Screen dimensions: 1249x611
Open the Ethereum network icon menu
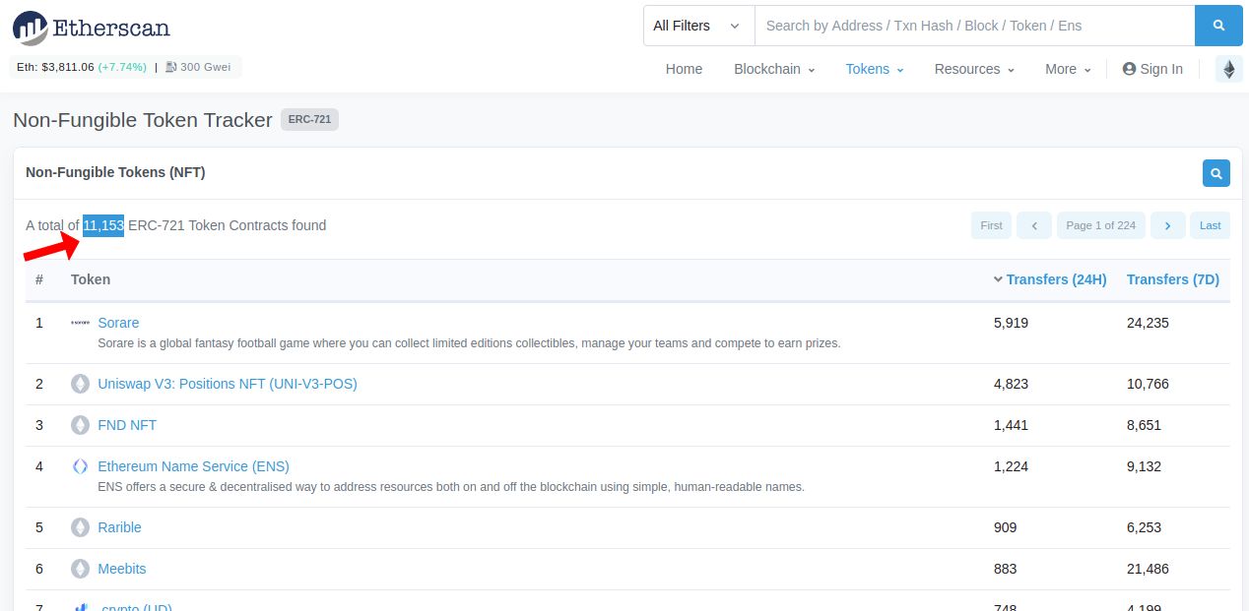(x=1228, y=69)
